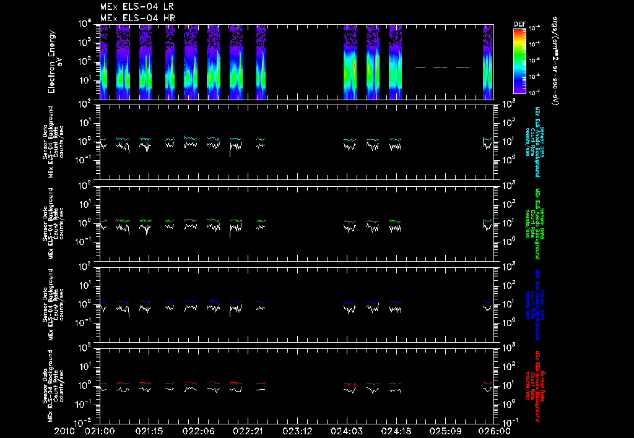Click the 10^3 tick on Electron Energy axis
This screenshot has width=634, height=438.
[86, 43]
